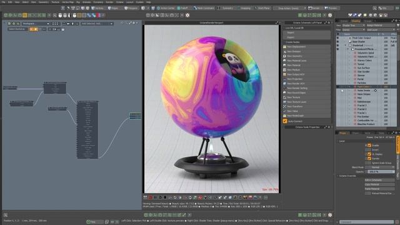400x225 pixels.
Task: Toggle Symmetry in the top toolbar
Action: click(225, 8)
